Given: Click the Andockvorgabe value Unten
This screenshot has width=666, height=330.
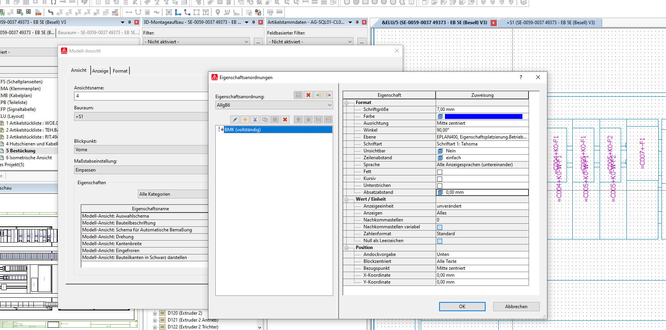Looking at the screenshot, I should 482,254.
